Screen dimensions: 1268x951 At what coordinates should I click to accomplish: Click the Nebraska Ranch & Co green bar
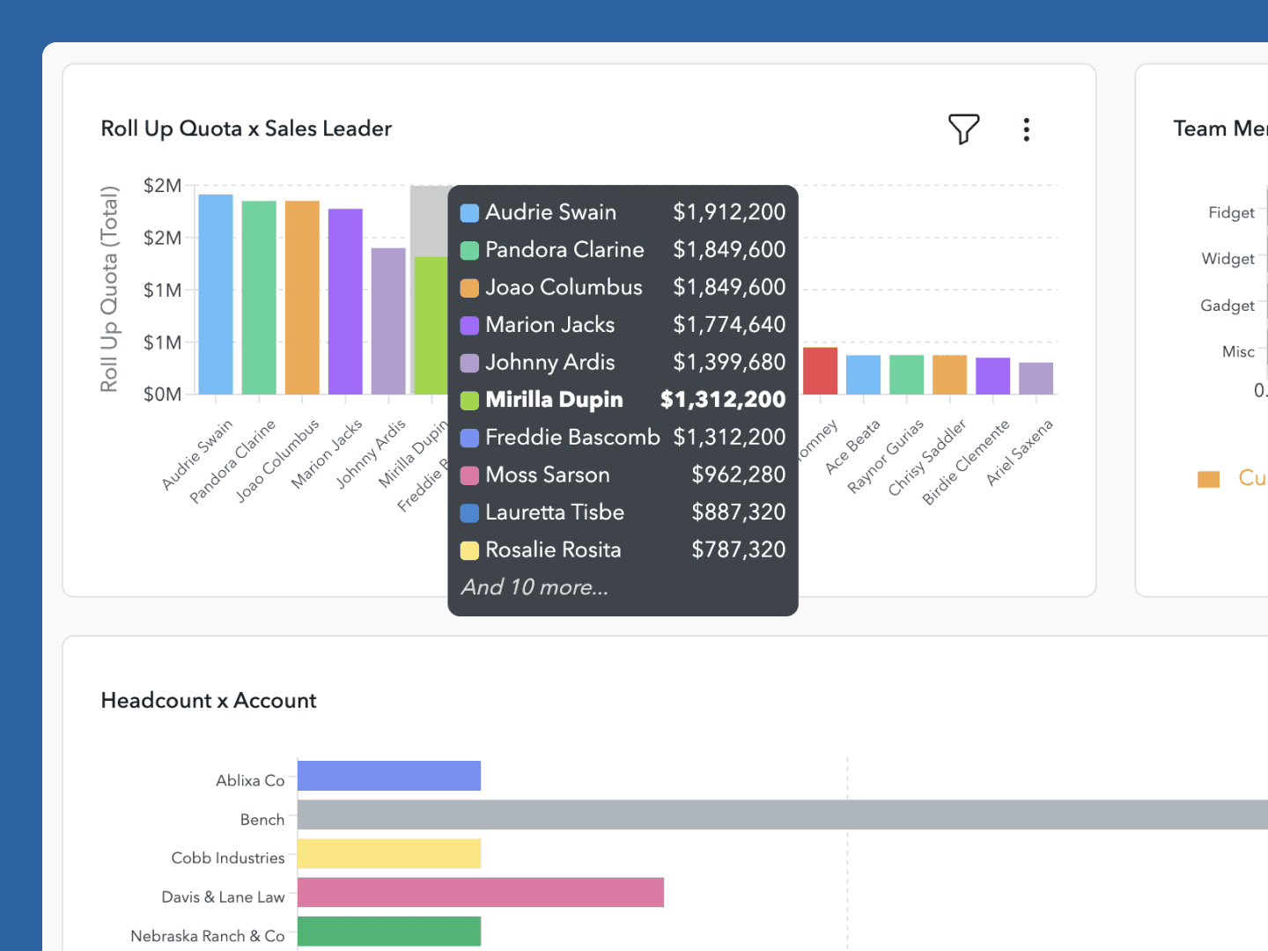coord(389,931)
